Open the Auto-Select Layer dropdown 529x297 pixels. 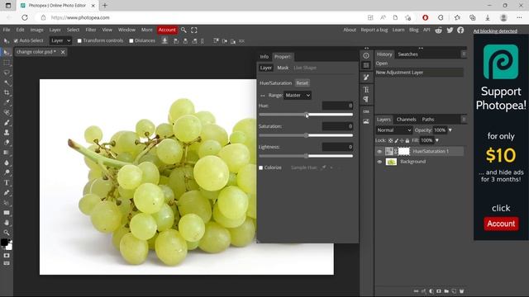point(60,40)
